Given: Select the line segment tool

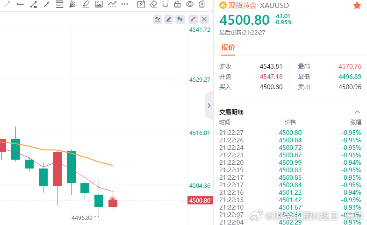Looking at the screenshot, I should [47, 4].
